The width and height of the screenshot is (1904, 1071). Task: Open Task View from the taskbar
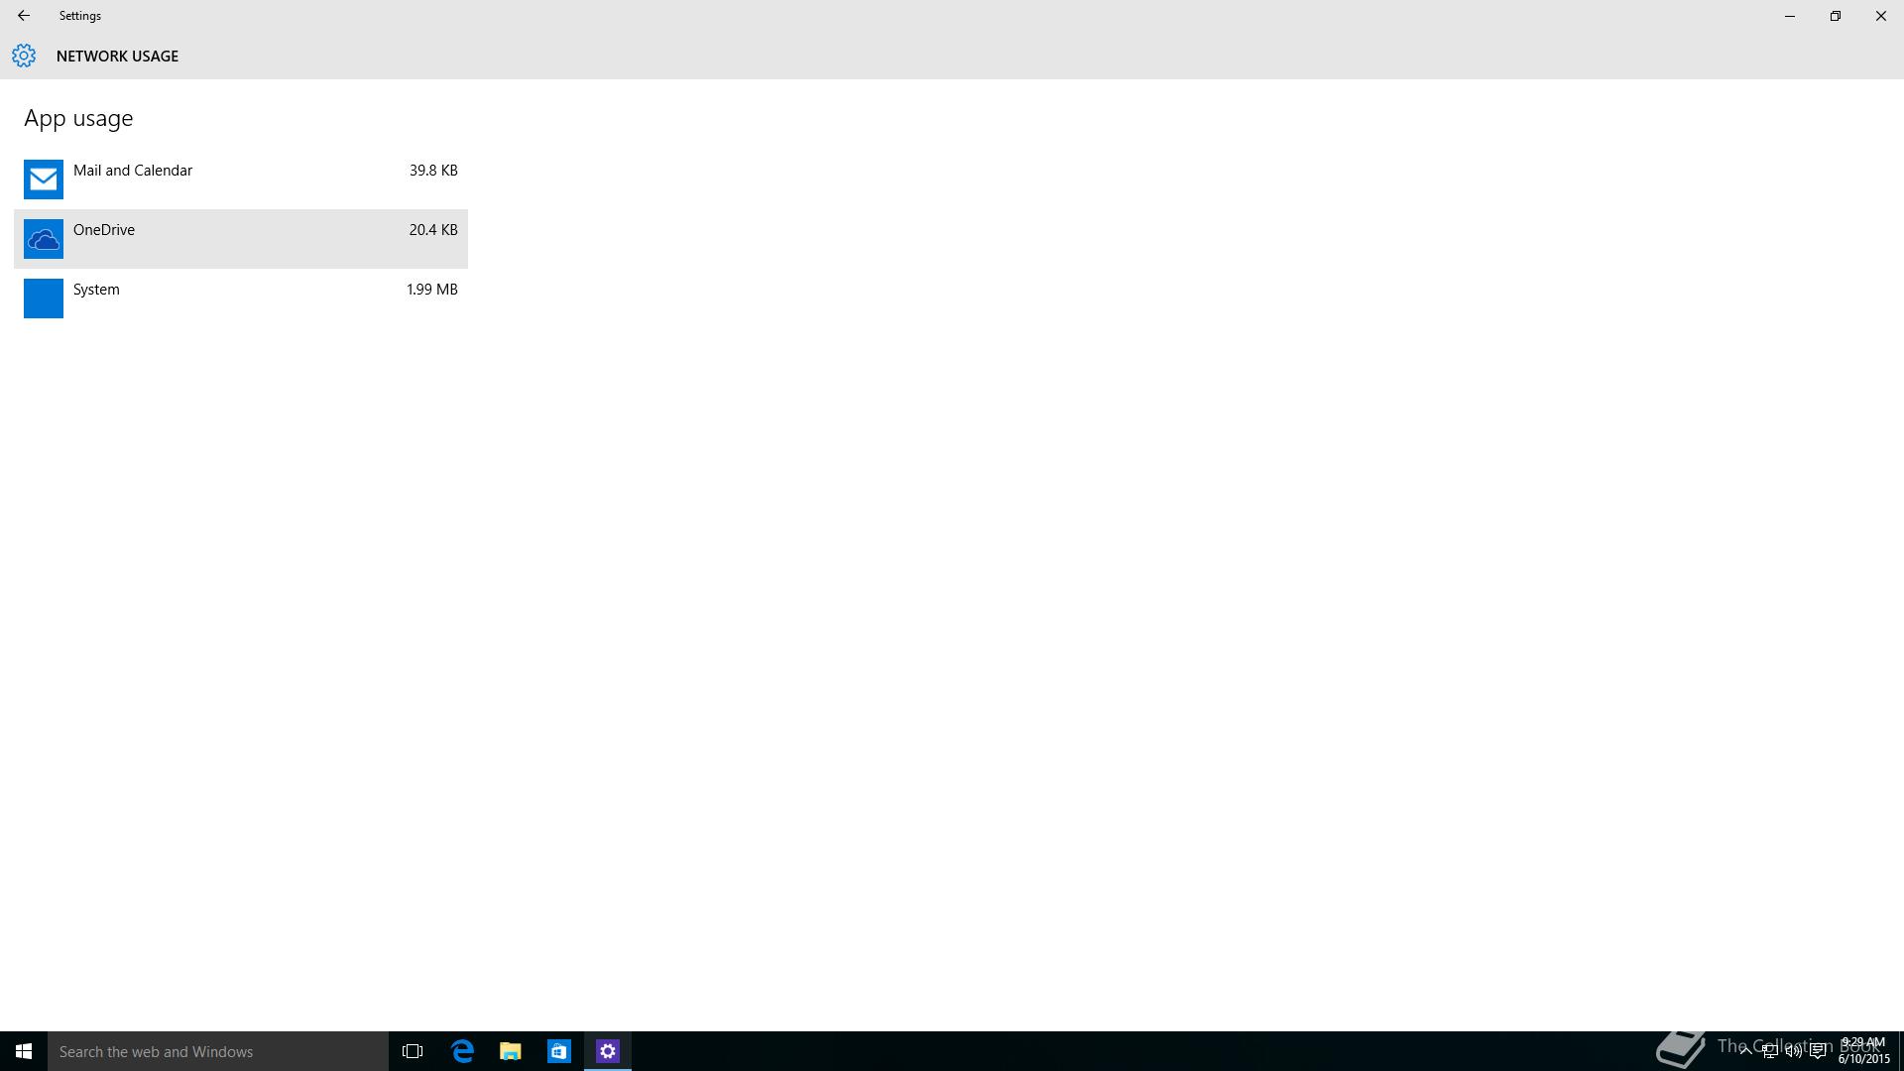click(413, 1051)
